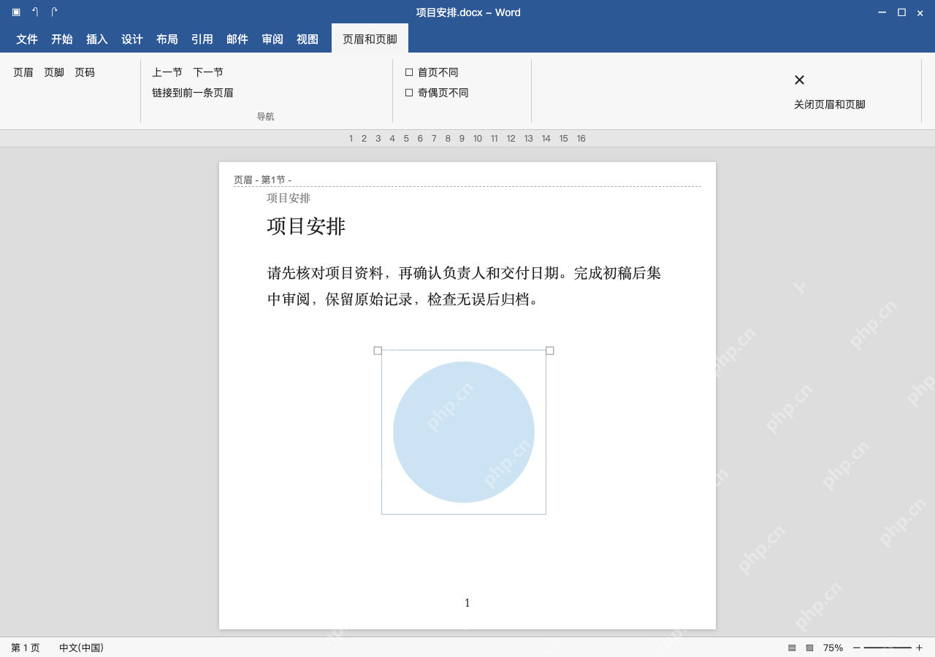The image size is (935, 657).
Task: Switch to print layout view icon
Action: click(x=792, y=648)
